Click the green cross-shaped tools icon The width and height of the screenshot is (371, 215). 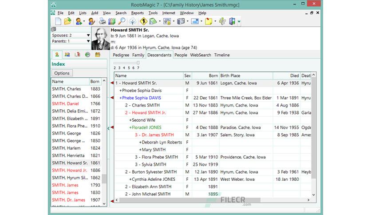222,21
